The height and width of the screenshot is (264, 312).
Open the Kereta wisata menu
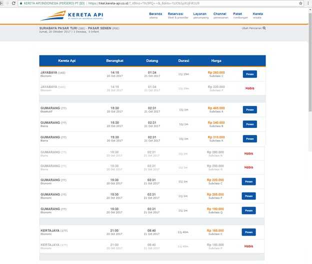click(257, 15)
